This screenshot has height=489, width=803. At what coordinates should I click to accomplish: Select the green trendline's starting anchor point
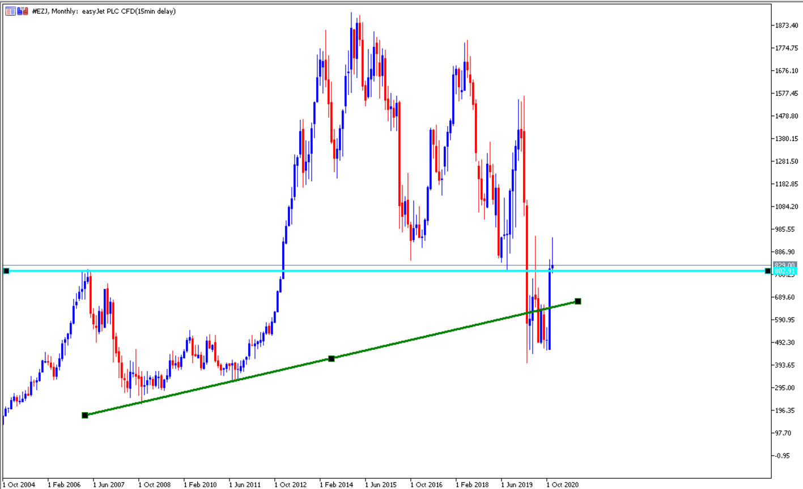click(85, 415)
